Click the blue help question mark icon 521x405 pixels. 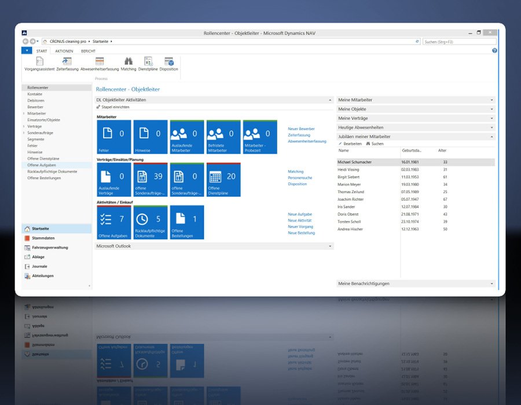(494, 51)
